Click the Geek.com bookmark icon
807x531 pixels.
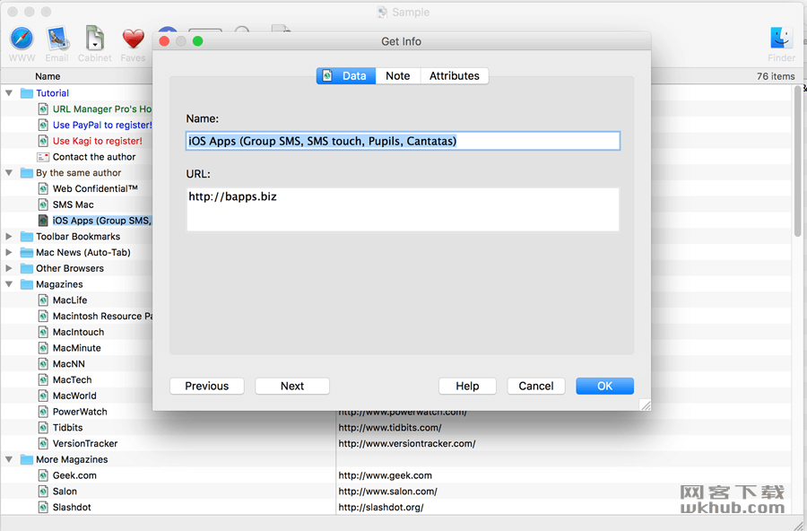pyautogui.click(x=43, y=476)
